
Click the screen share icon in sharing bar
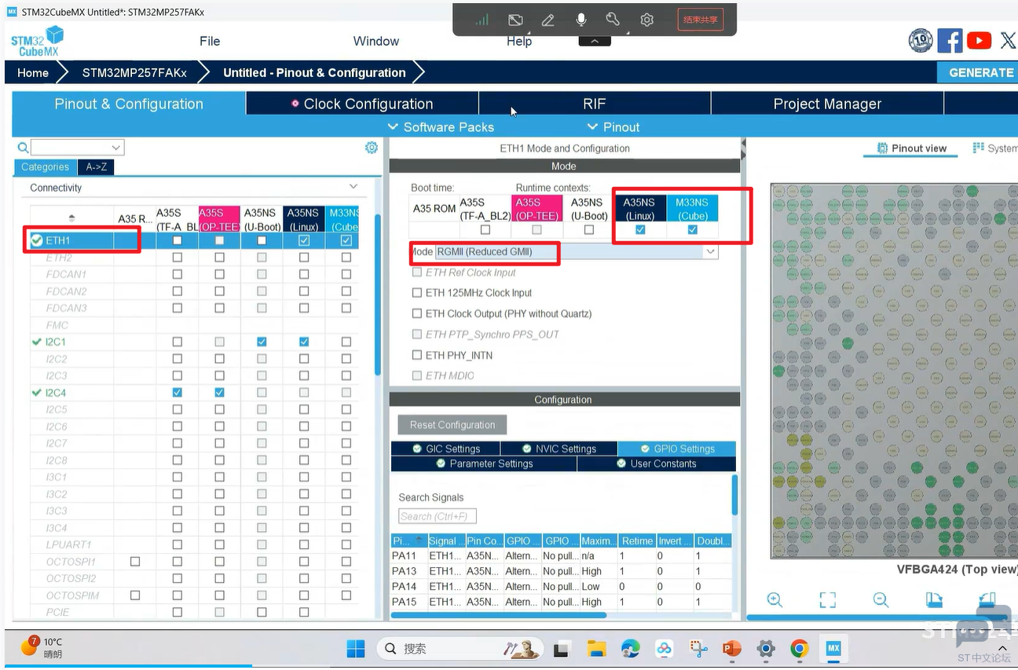click(x=515, y=20)
